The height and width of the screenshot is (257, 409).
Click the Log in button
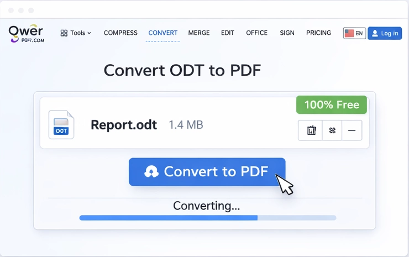pos(385,33)
